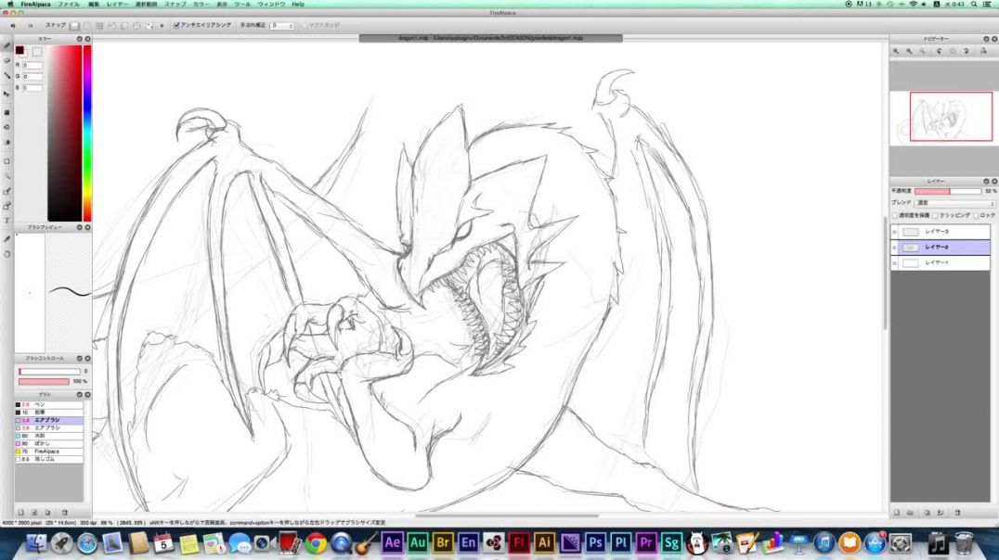
Task: Toggle visibility of レイヤー3
Action: point(894,232)
